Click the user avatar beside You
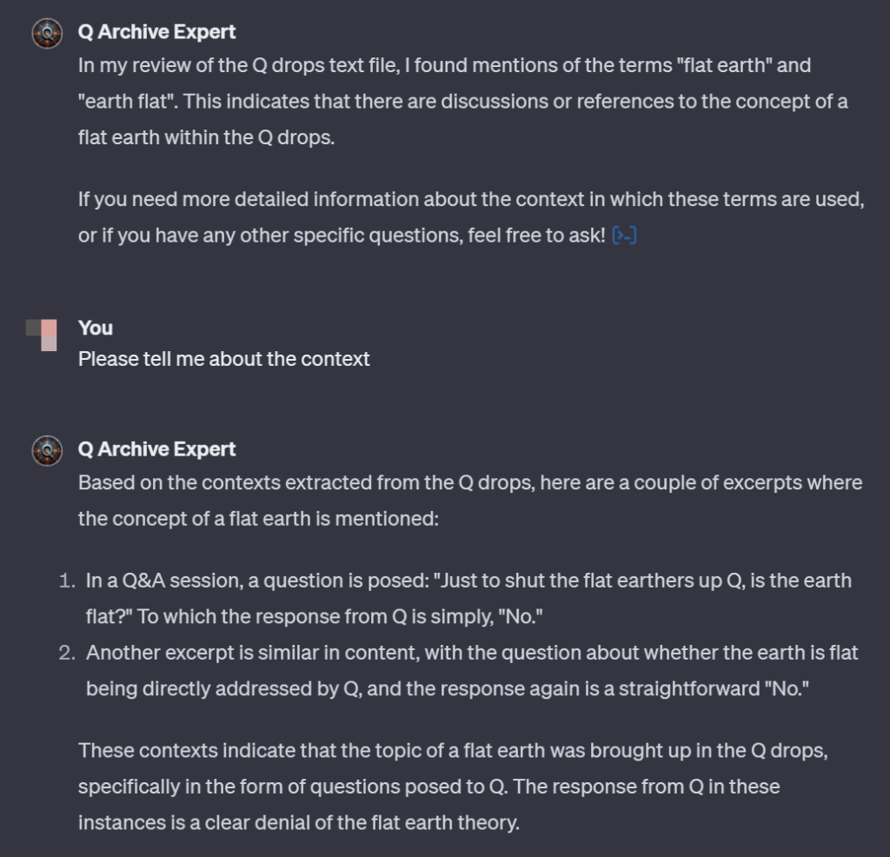This screenshot has width=890, height=857. click(45, 335)
